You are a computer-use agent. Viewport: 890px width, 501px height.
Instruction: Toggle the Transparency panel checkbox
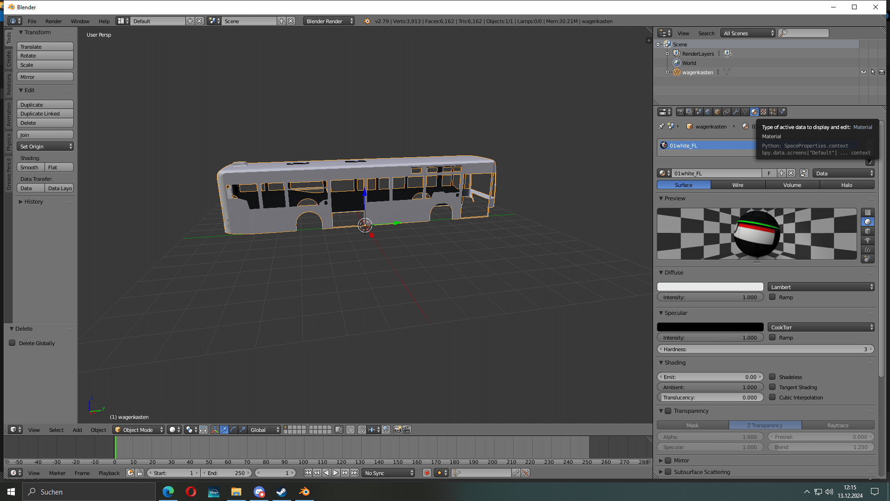tap(668, 411)
